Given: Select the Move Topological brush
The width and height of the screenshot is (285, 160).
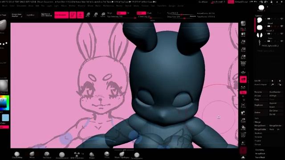Looking at the screenshot, I should 122,155.
